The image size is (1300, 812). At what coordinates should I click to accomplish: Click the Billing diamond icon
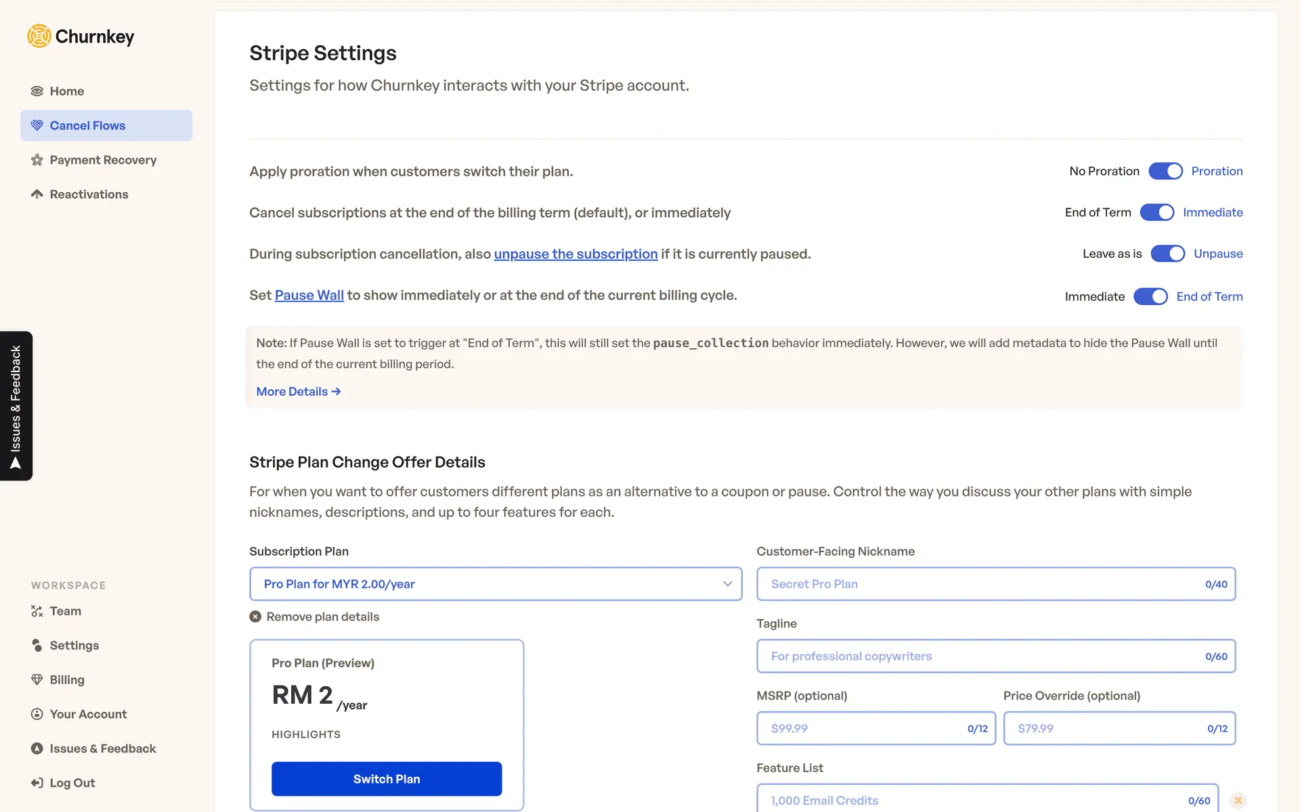click(37, 679)
